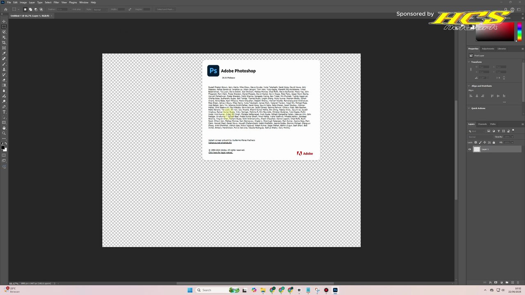Screen dimensions: 525x295
Task: Align top edges in Properties panel
Action: pyautogui.click(x=492, y=96)
